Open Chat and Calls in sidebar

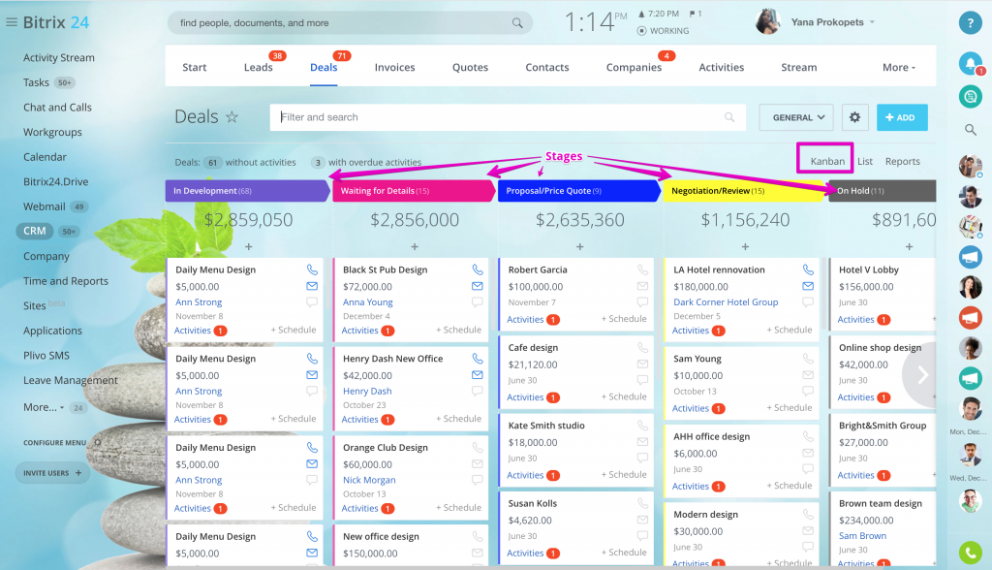pos(57,107)
